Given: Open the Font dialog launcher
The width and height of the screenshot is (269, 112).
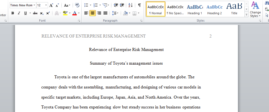Looking at the screenshot, I should click(x=79, y=21).
